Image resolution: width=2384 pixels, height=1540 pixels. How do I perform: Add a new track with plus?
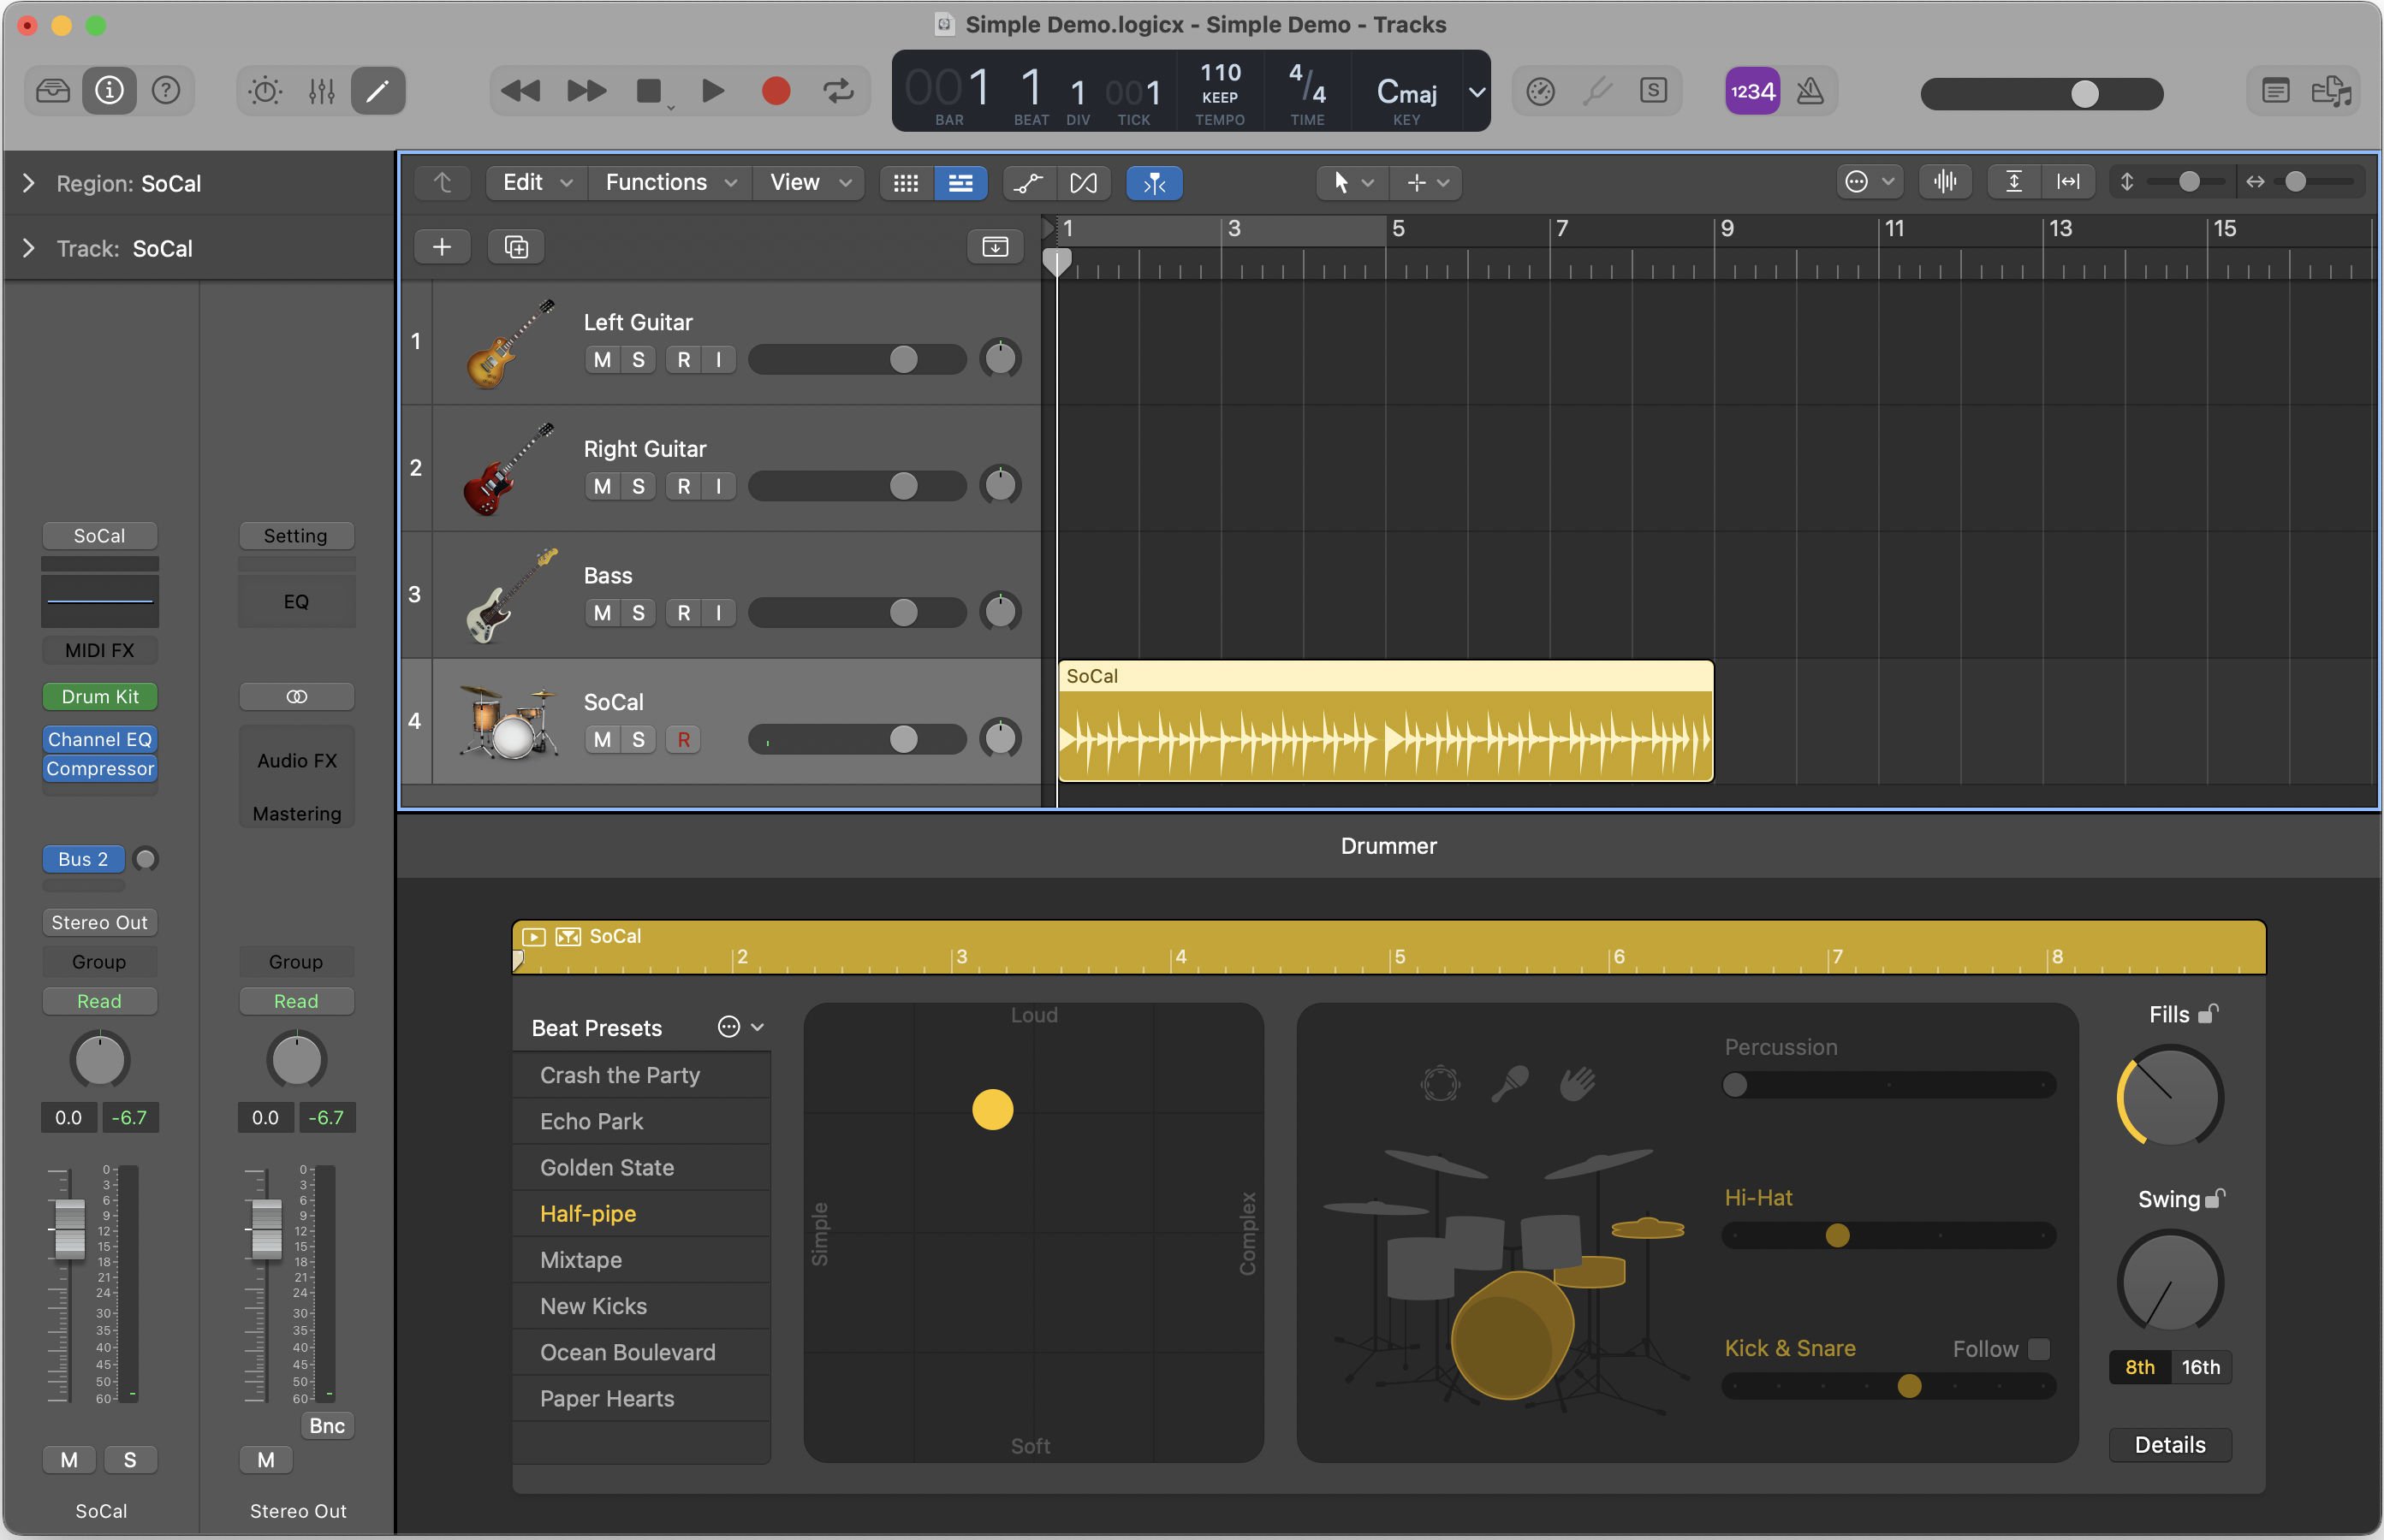click(x=441, y=246)
